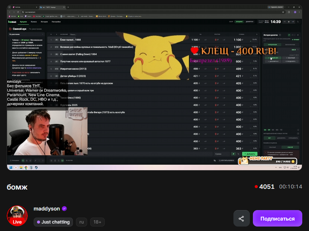
Task: Switch to the Выполненные donations tab
Action: pos(290,45)
